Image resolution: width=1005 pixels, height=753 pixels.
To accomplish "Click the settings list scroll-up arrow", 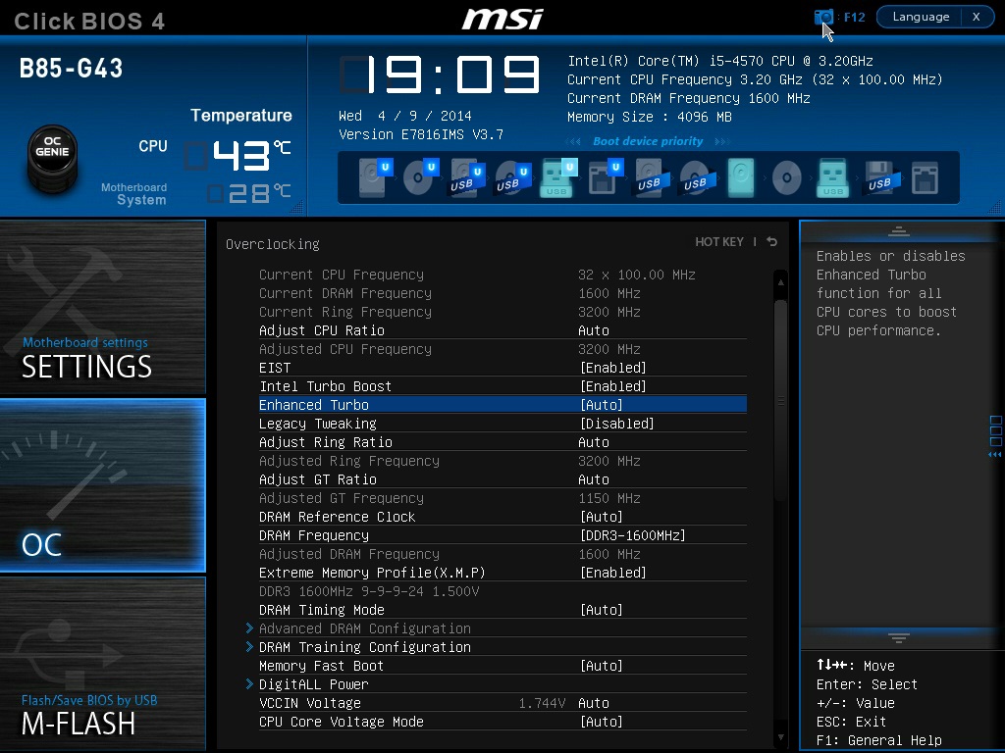I will [780, 281].
